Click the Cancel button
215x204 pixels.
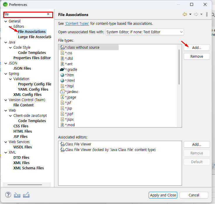[194, 195]
